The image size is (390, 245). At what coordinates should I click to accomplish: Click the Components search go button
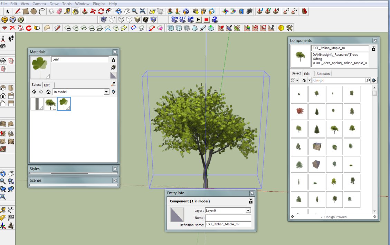[368, 80]
